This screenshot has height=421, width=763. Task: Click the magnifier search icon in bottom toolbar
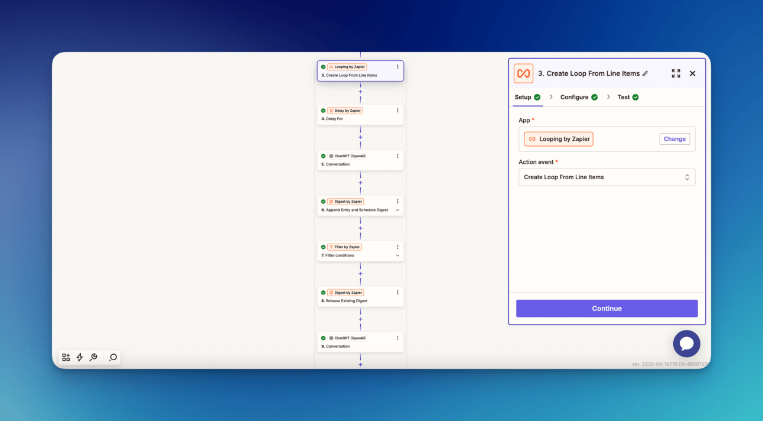tap(113, 357)
